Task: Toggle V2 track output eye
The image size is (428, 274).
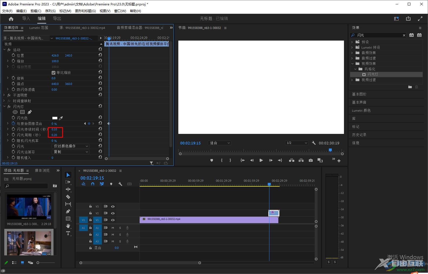Action: (x=113, y=213)
